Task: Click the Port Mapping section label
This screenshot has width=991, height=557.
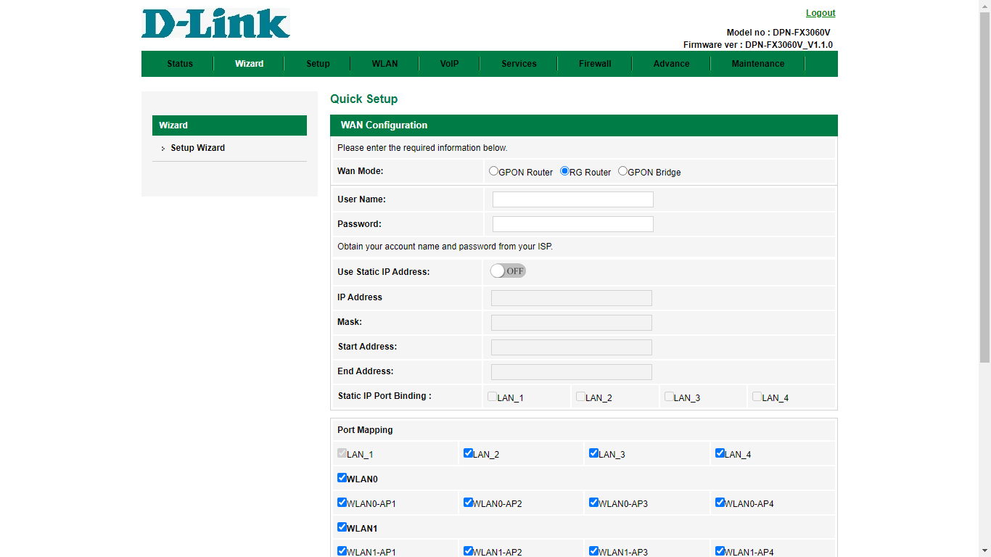Action: tap(365, 430)
